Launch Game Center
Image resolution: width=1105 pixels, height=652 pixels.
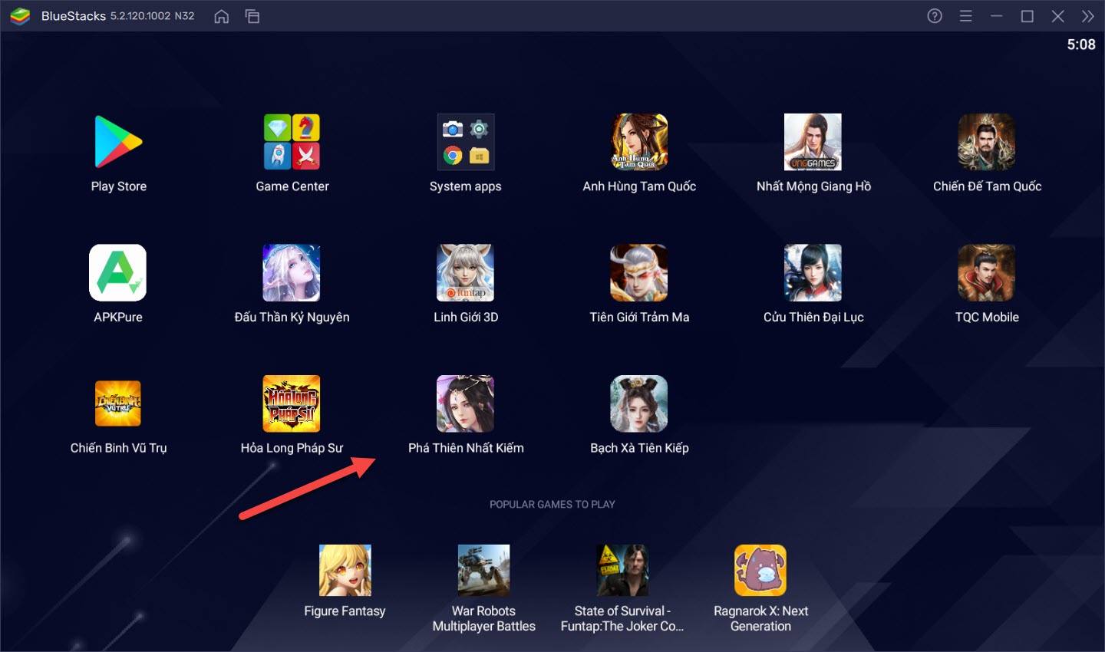click(x=292, y=142)
